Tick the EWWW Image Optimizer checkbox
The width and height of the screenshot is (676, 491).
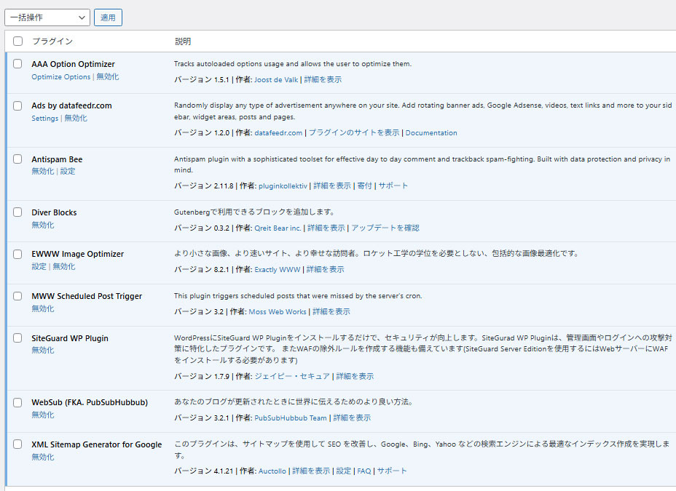coord(18,254)
